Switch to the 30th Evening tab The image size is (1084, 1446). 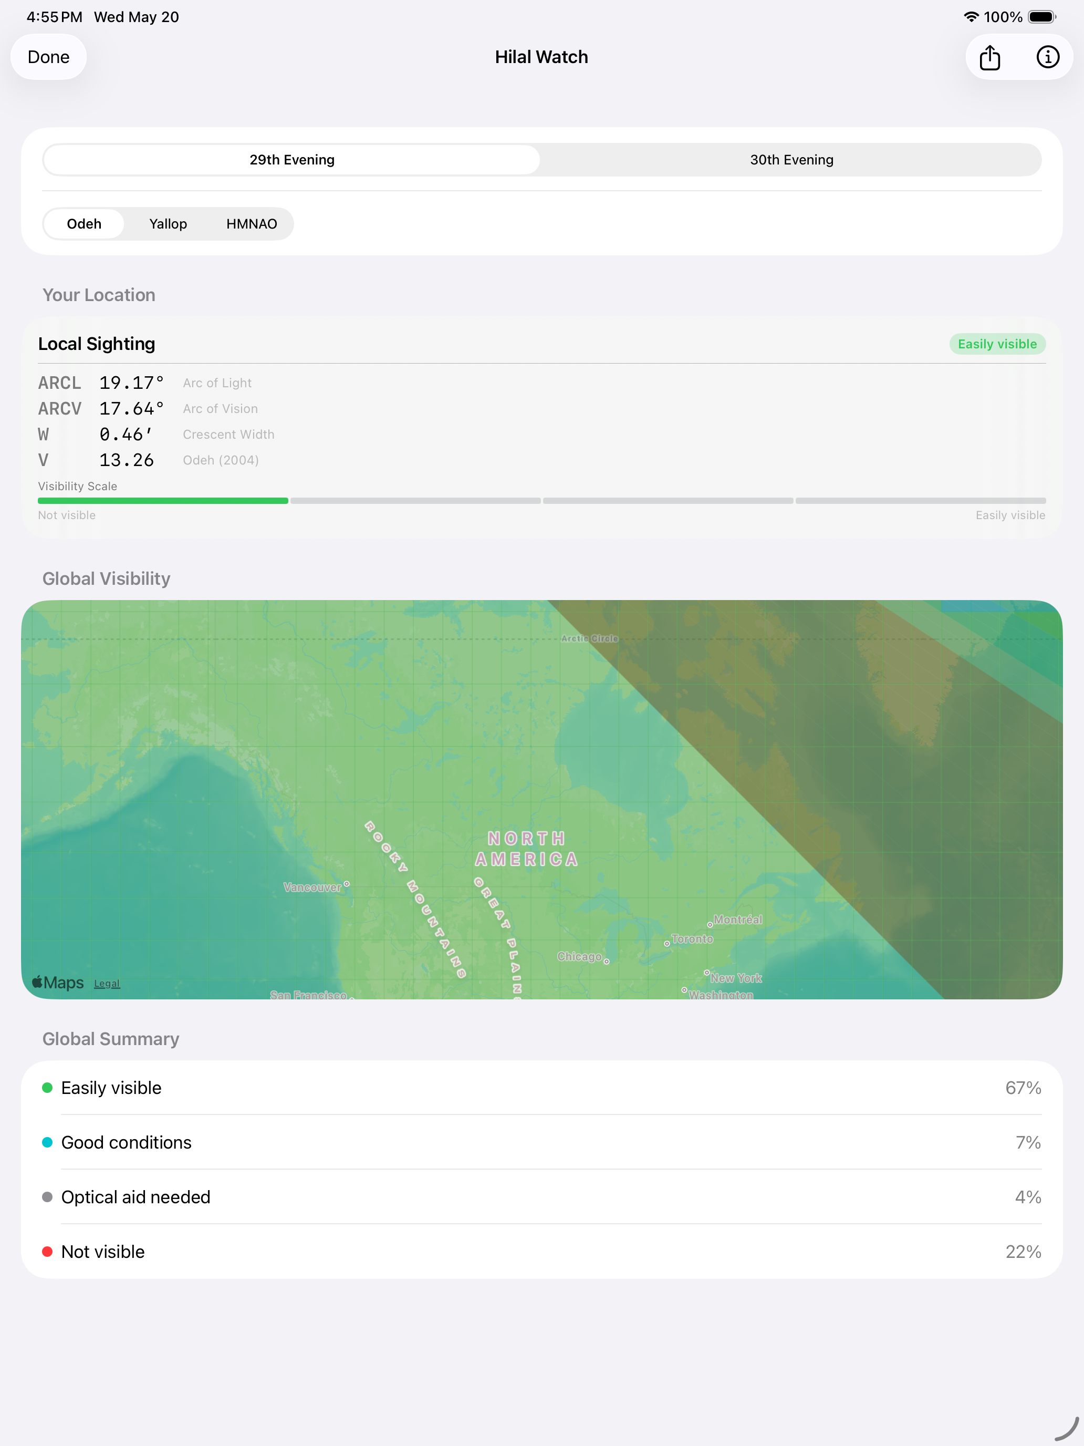click(x=791, y=160)
